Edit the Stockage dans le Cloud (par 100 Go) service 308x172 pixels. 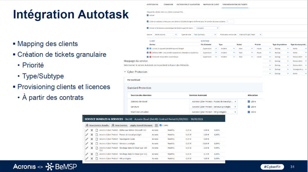(x=87, y=148)
